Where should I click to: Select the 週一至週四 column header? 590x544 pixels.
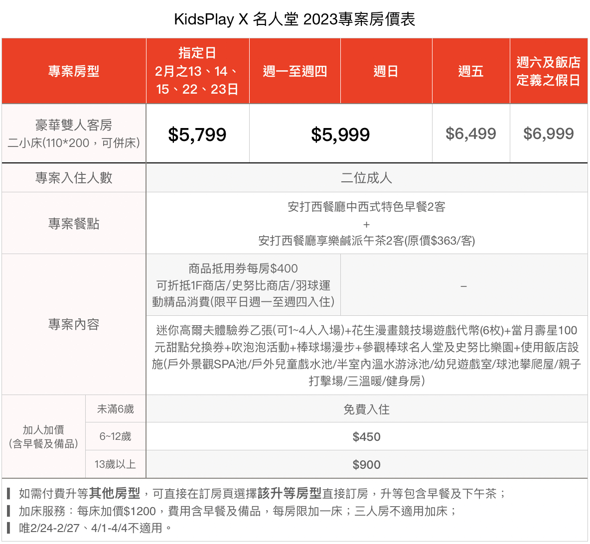point(295,71)
